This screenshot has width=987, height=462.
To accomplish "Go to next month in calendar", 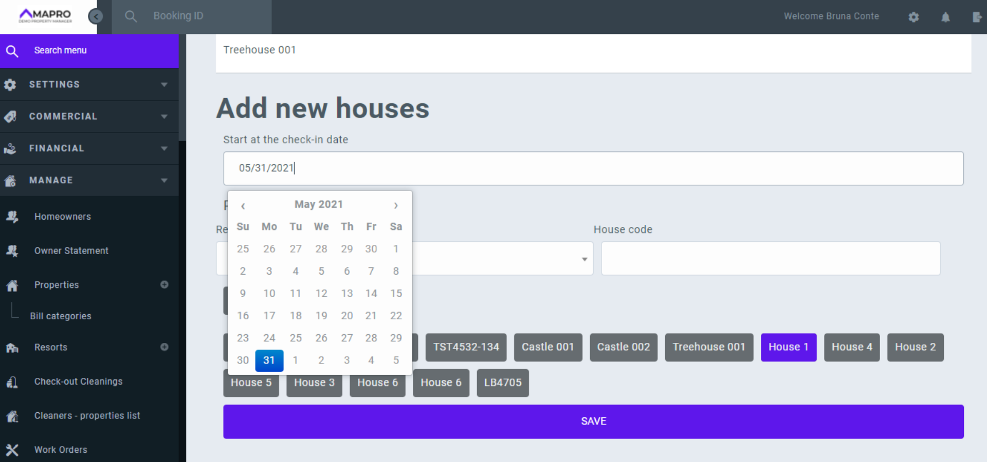I will tap(395, 205).
